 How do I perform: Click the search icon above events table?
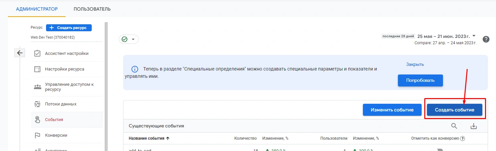click(454, 126)
